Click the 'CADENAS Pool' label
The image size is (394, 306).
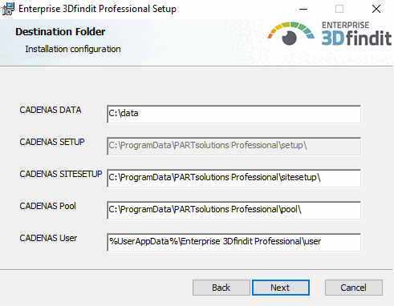tap(47, 206)
